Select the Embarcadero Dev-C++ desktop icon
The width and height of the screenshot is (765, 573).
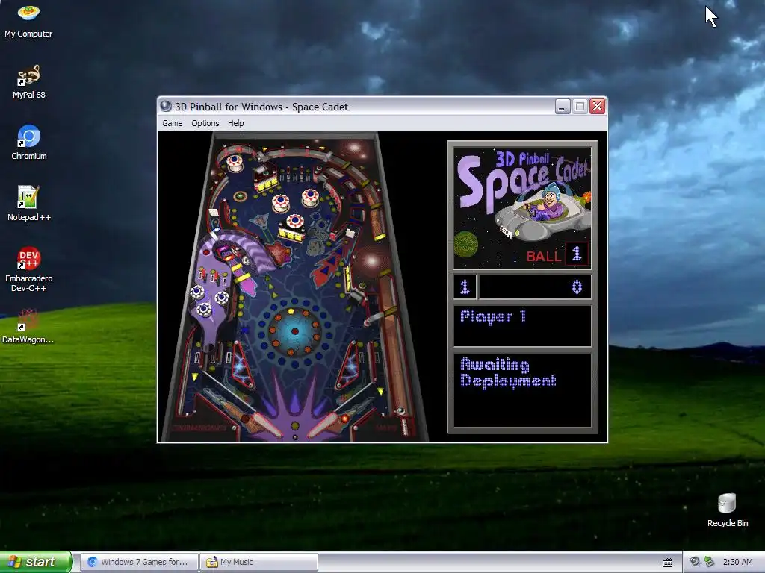pos(29,269)
